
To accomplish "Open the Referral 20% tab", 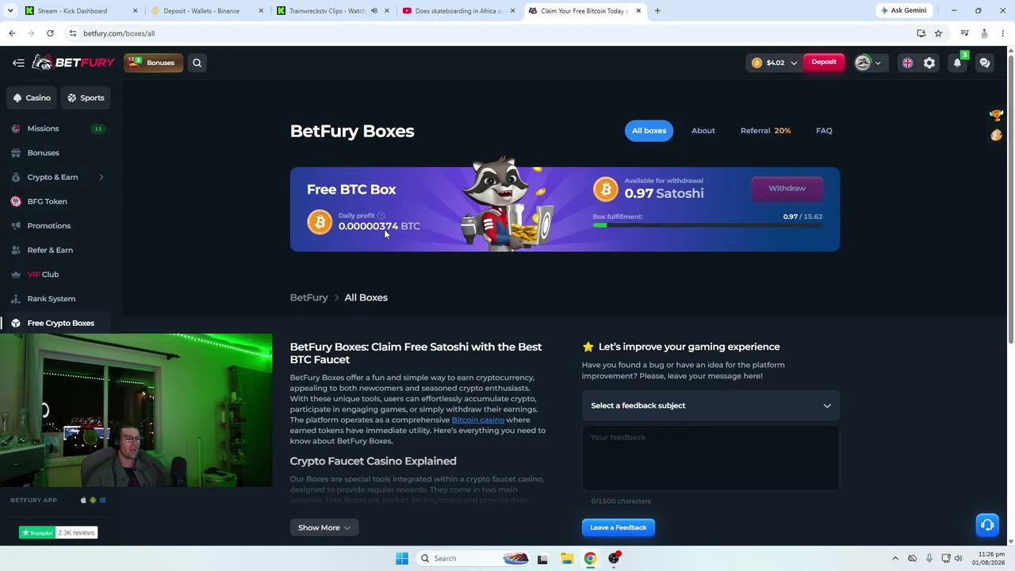I will [765, 131].
